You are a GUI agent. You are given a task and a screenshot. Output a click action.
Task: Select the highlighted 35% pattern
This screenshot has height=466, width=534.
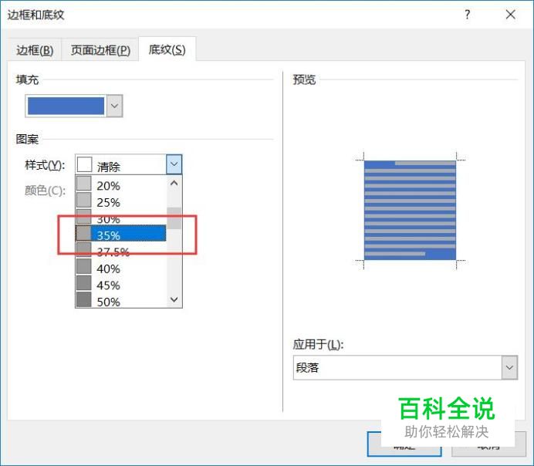click(x=121, y=233)
